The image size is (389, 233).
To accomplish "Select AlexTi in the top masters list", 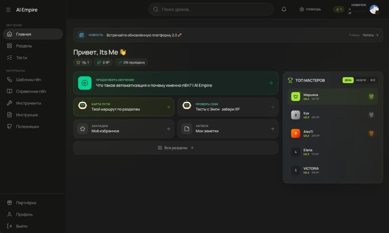I will click(x=333, y=133).
